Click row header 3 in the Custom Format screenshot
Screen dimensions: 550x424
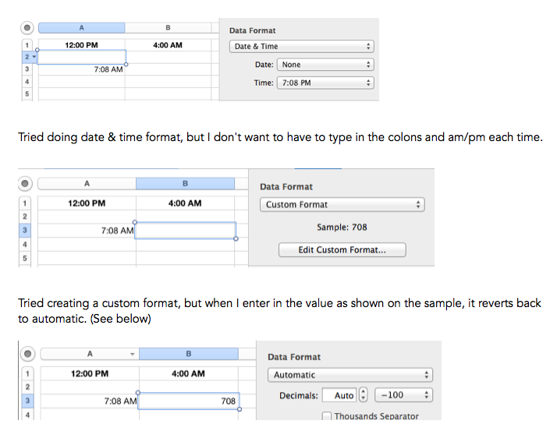click(x=26, y=231)
